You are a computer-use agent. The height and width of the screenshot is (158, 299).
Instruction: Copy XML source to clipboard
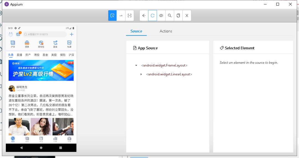[x=178, y=16]
